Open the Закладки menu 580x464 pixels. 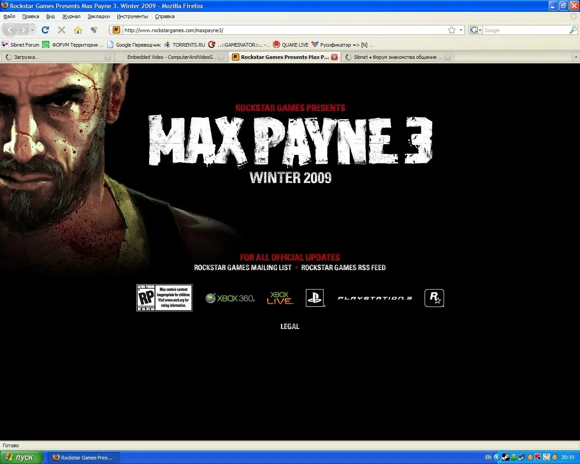[99, 16]
